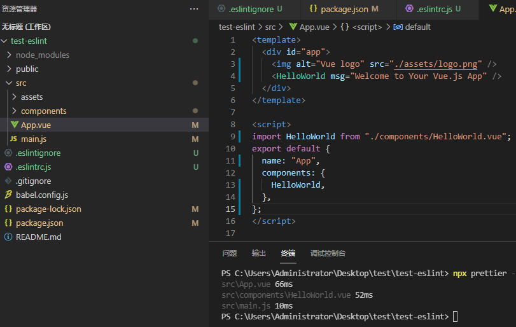Click the Vue icon beside App.vue file
Image resolution: width=516 pixels, height=327 pixels.
pos(14,125)
